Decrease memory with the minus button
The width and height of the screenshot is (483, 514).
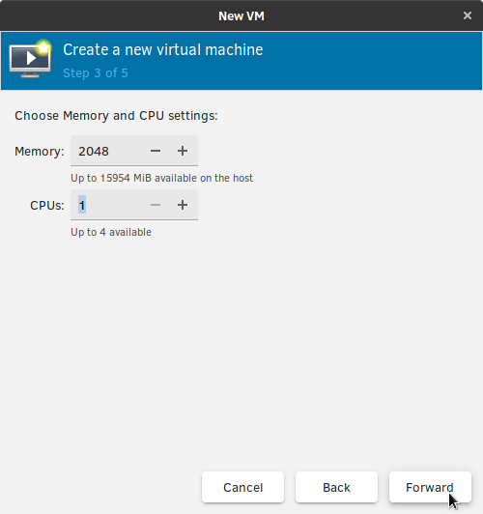click(156, 151)
